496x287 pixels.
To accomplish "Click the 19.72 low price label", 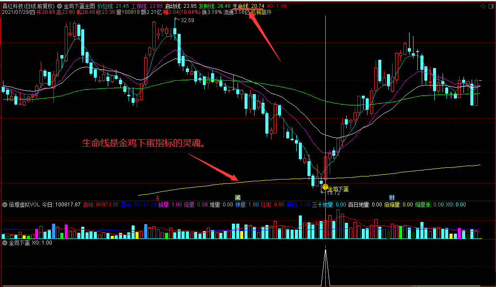I will tap(333, 193).
